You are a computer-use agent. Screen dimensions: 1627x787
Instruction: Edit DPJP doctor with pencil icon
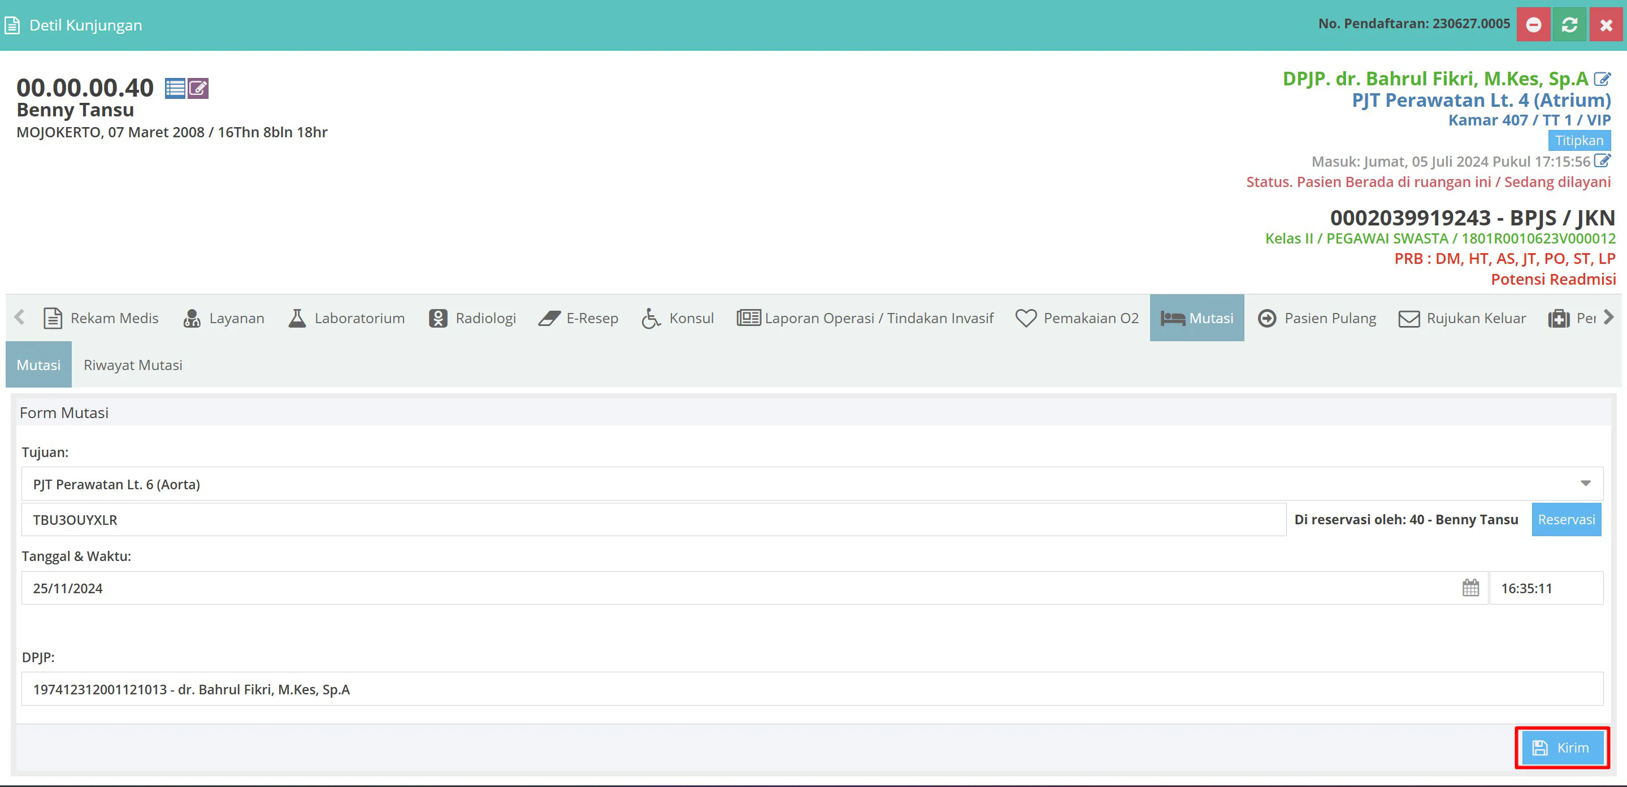coord(1602,79)
